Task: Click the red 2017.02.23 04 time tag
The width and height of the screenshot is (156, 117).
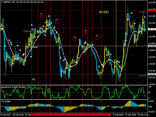Action: coord(69,115)
